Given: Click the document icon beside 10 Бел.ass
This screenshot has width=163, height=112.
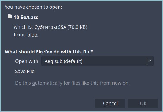Looking at the screenshot, I should [x=10, y=16].
